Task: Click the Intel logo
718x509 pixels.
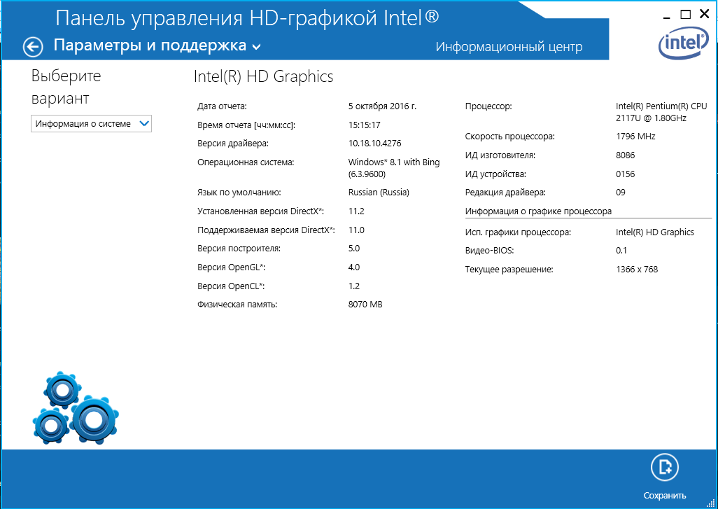Action: pos(683,43)
